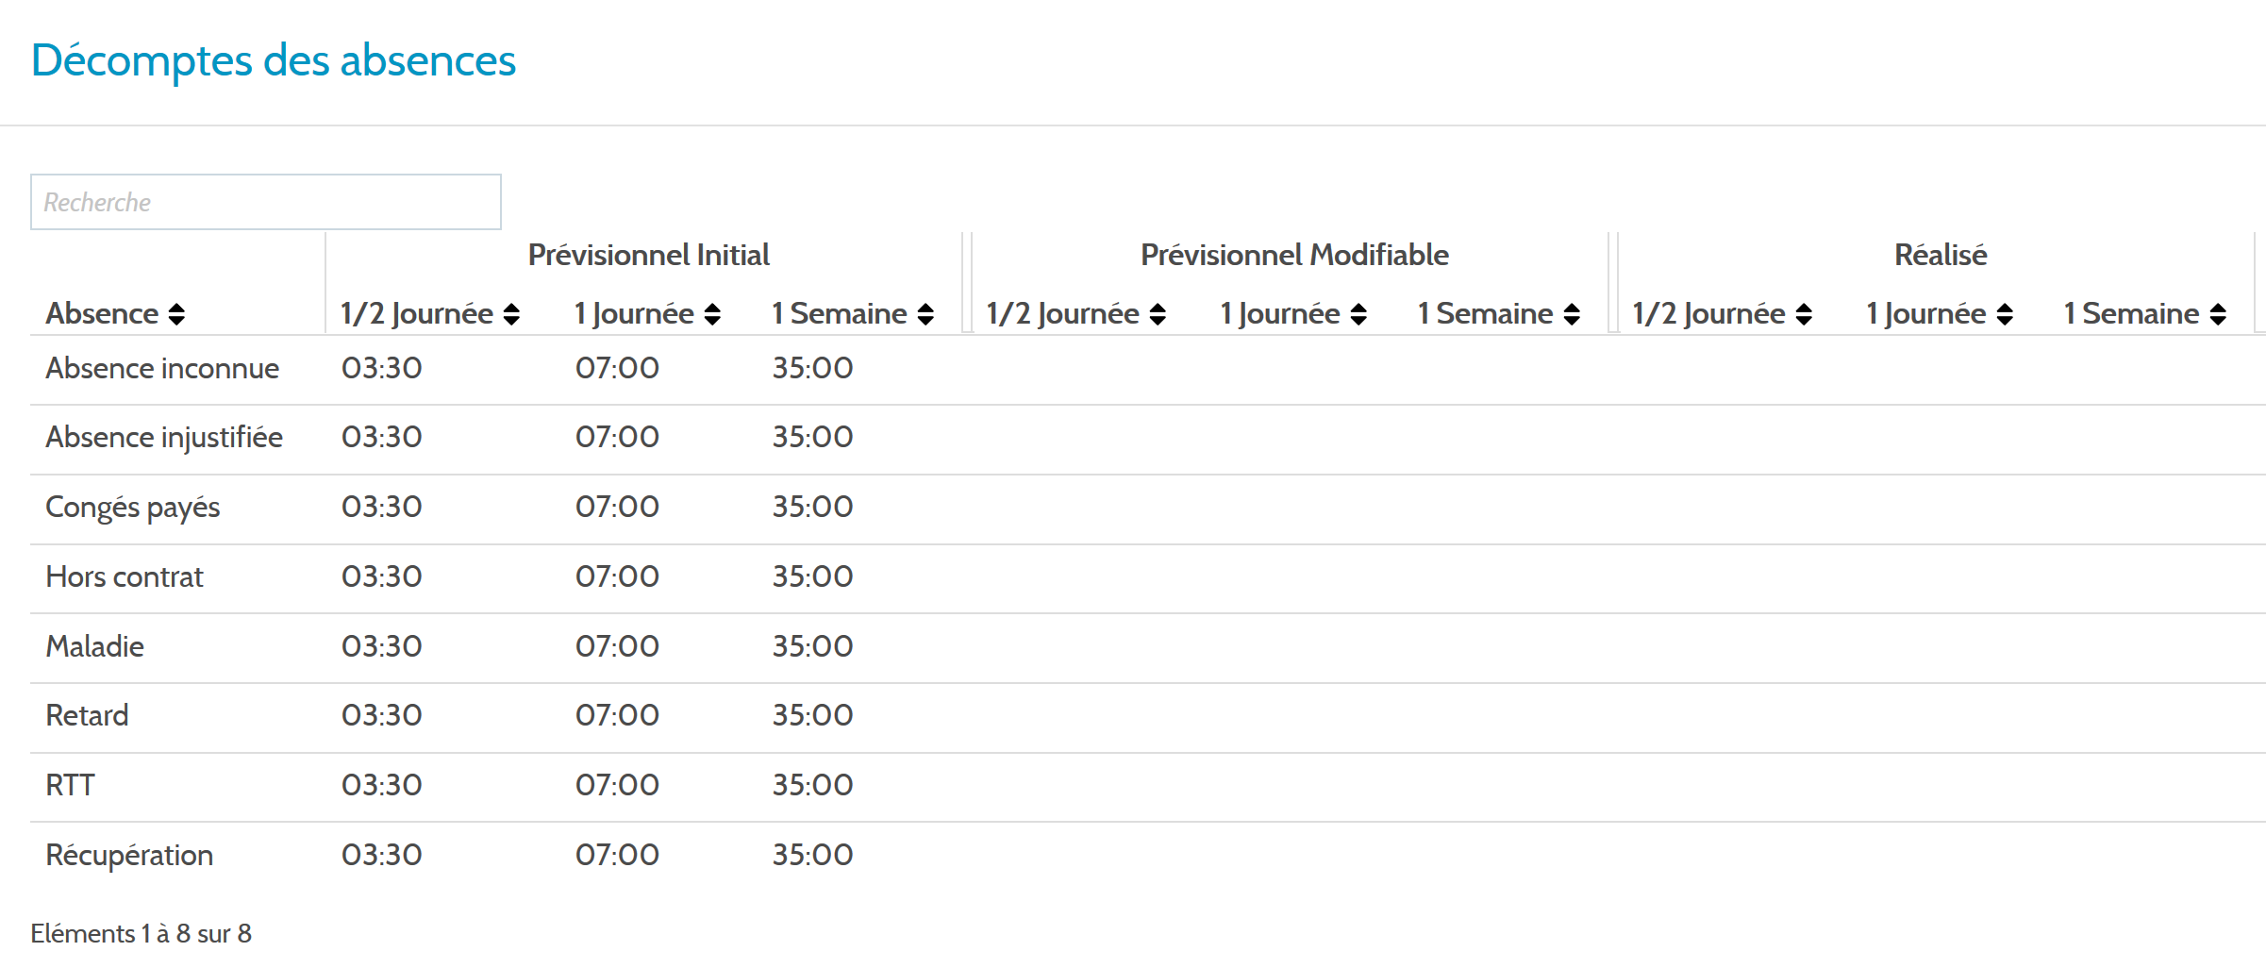The height and width of the screenshot is (968, 2266).
Task: Sort by the Absence column arrow icon
Action: pyautogui.click(x=176, y=314)
